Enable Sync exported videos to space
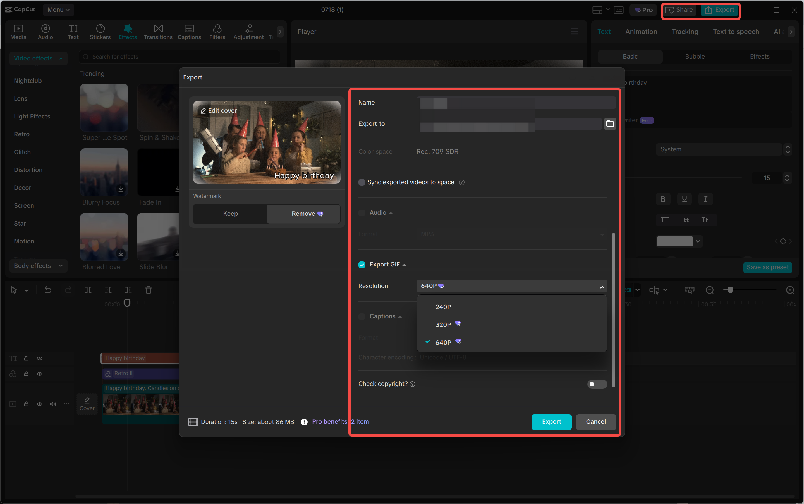The image size is (804, 504). coord(362,182)
